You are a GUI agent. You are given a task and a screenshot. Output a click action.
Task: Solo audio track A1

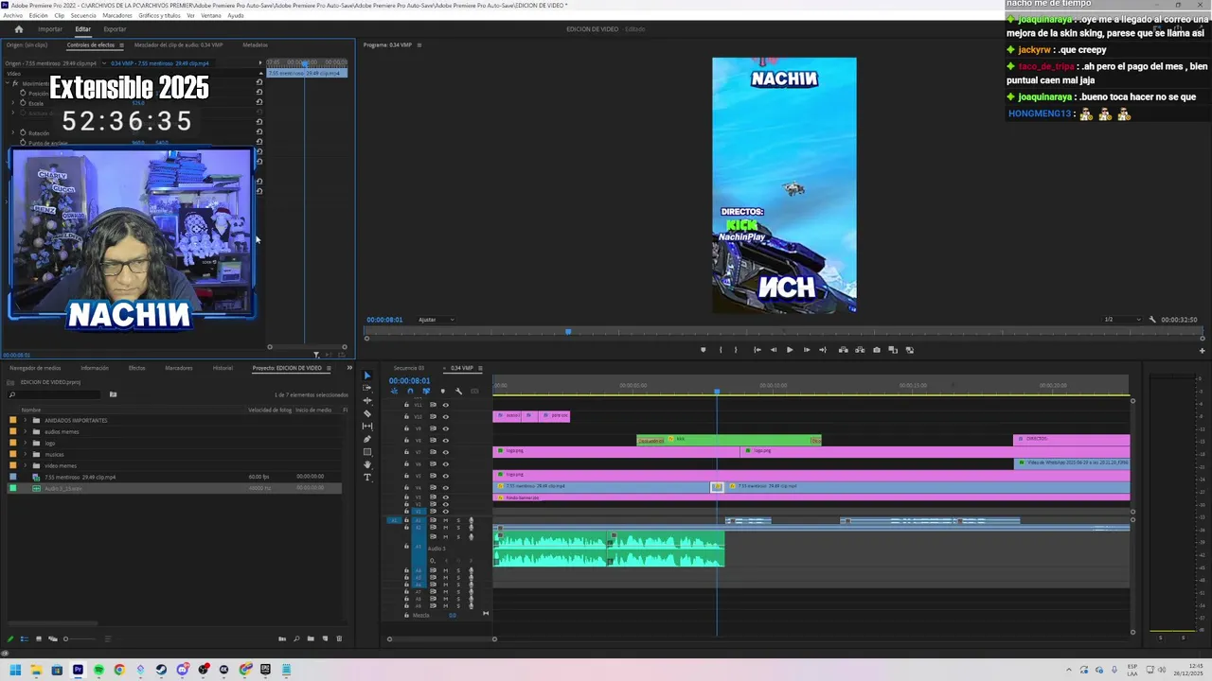click(458, 520)
